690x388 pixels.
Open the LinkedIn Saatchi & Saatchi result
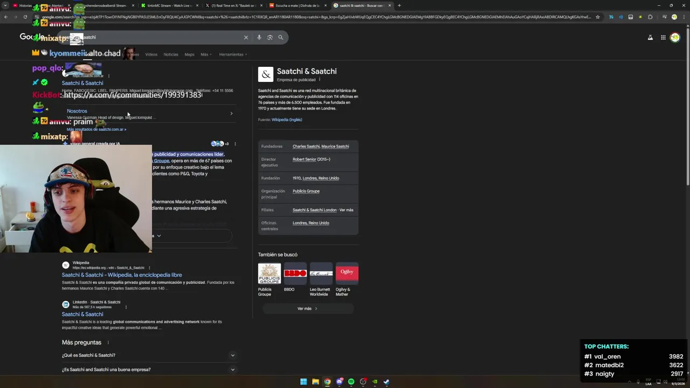pyautogui.click(x=82, y=314)
